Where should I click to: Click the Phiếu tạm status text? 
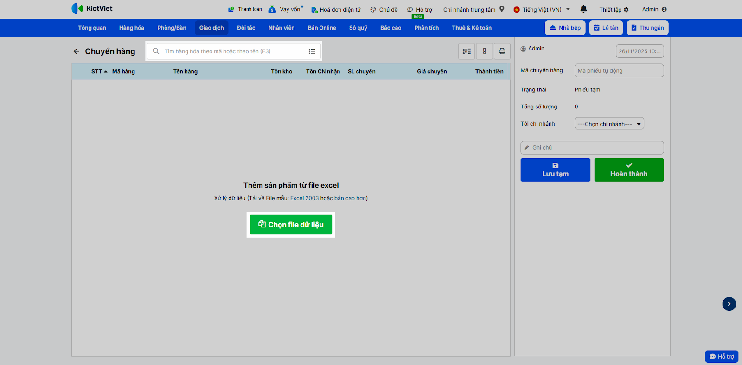click(587, 90)
